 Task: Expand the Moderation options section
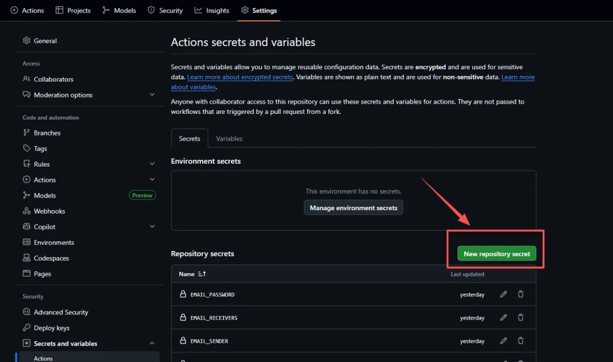(152, 95)
